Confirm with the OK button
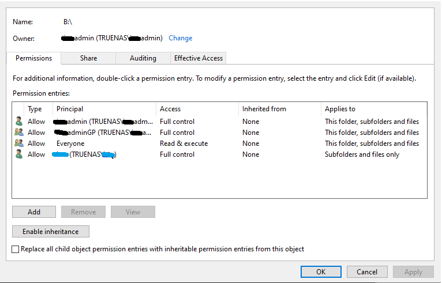The height and width of the screenshot is (283, 442). (x=321, y=272)
